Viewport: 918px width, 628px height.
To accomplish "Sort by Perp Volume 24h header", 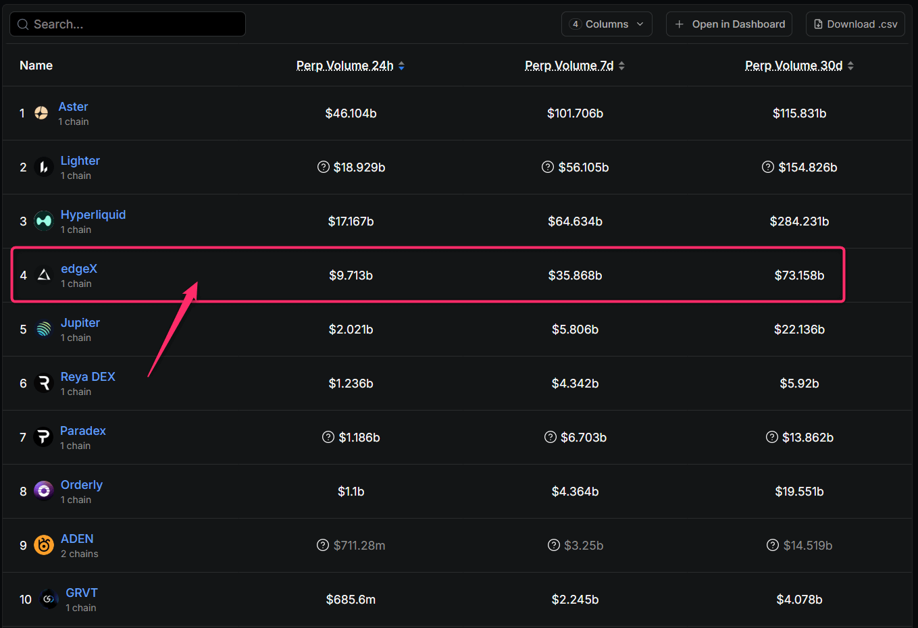I will (x=345, y=66).
